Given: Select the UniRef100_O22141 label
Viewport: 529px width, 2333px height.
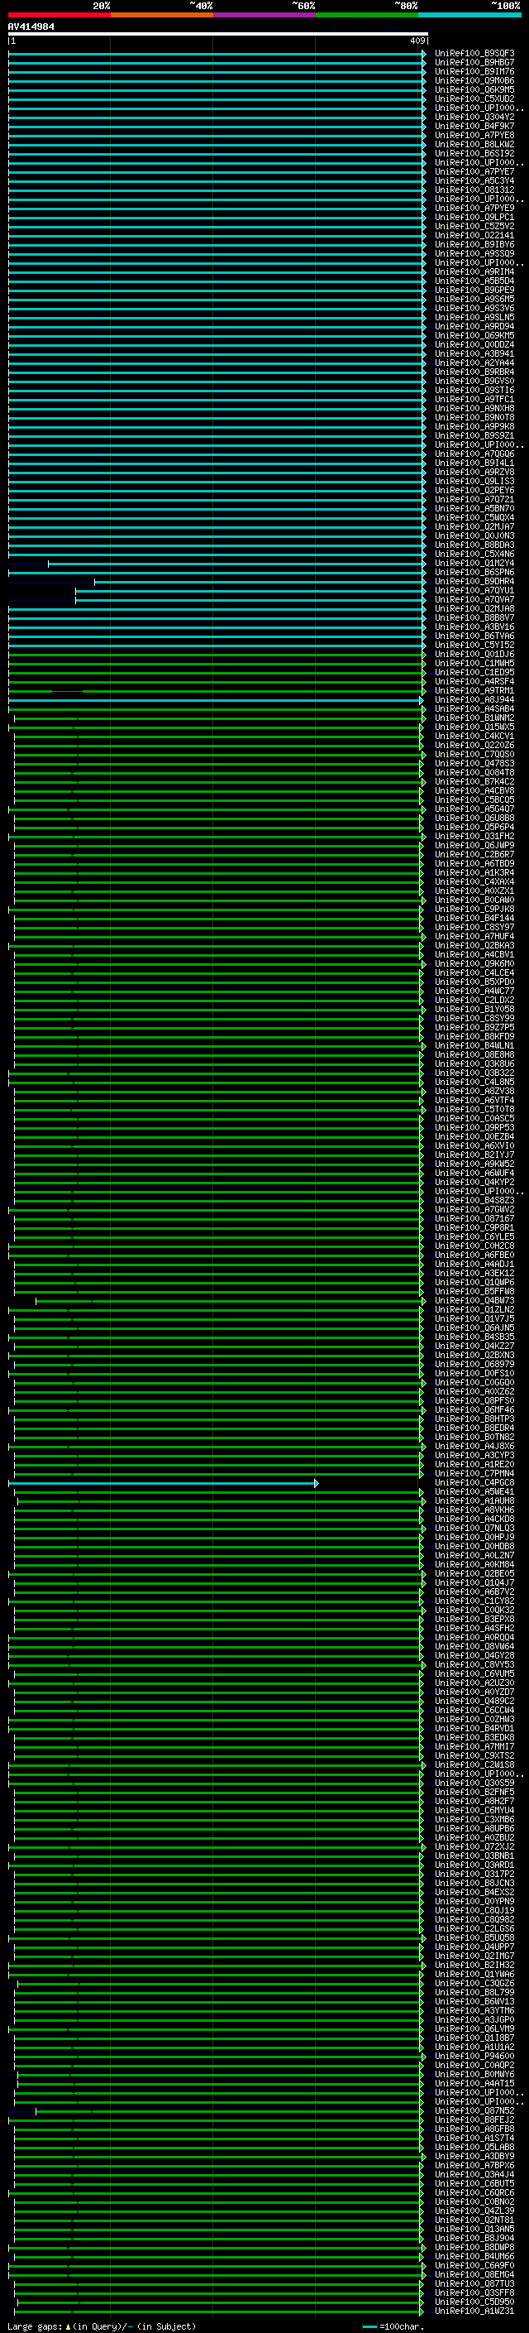Looking at the screenshot, I should pos(474,236).
